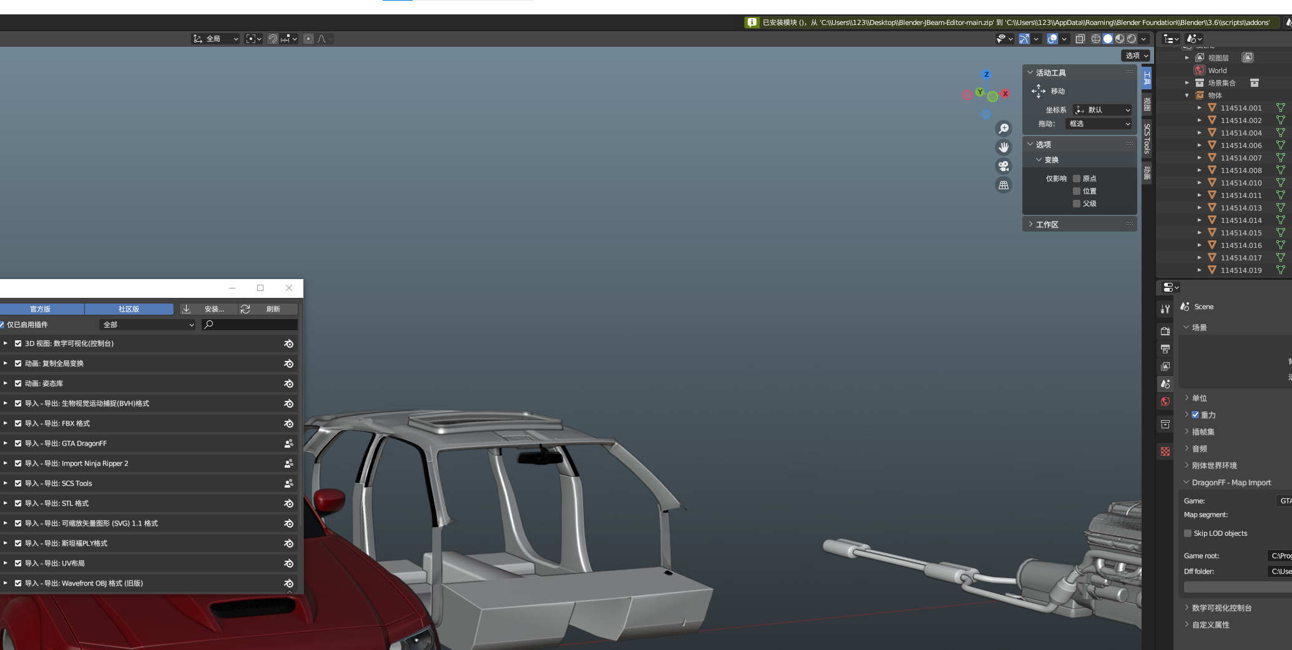Expand 刚体世界环境 panel

point(1213,465)
